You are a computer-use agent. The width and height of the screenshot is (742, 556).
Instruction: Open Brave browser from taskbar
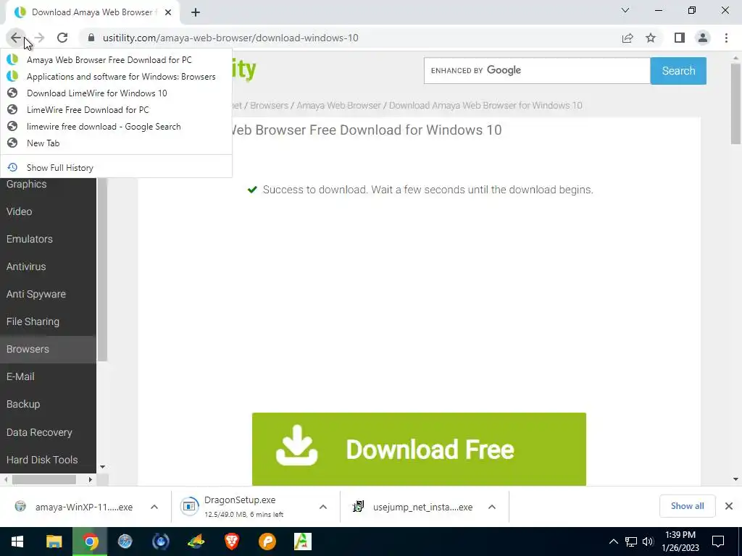coord(231,542)
